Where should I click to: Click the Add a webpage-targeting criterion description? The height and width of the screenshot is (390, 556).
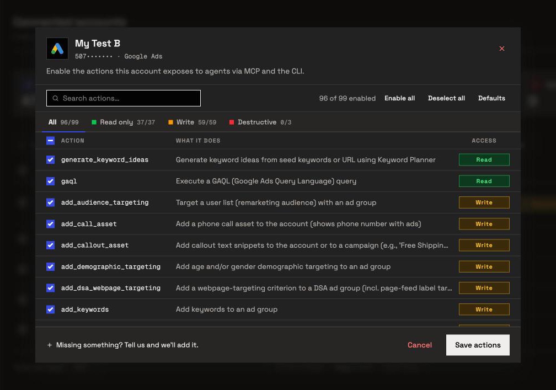[314, 288]
